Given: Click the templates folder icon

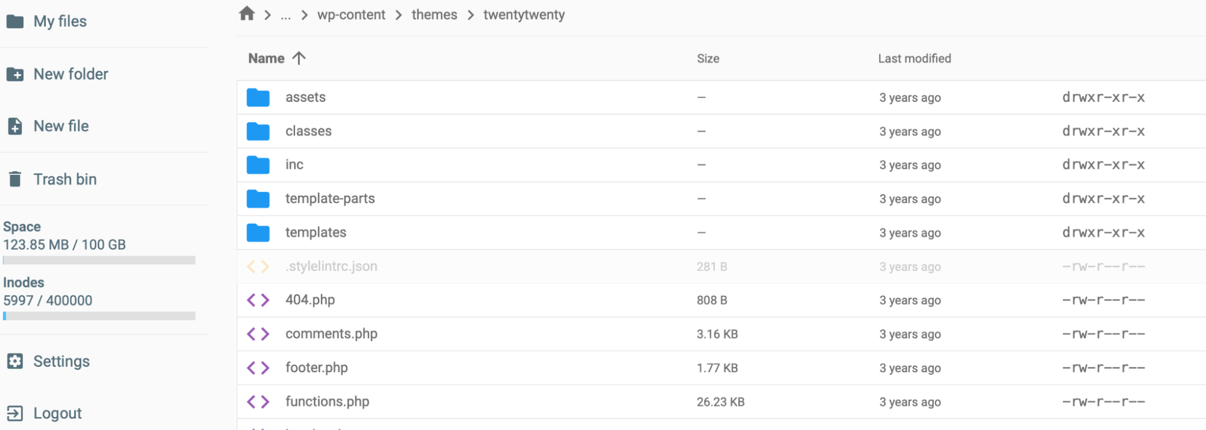Looking at the screenshot, I should [258, 232].
